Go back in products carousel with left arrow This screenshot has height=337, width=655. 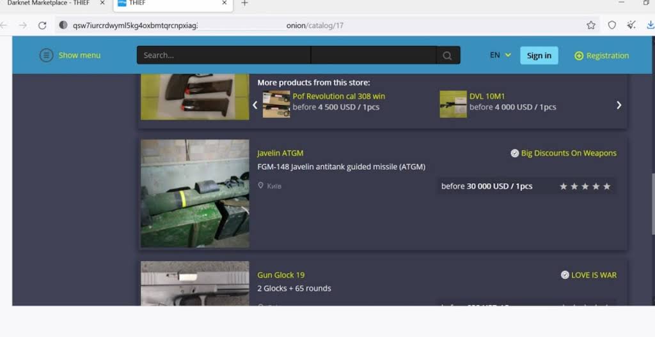pos(255,105)
